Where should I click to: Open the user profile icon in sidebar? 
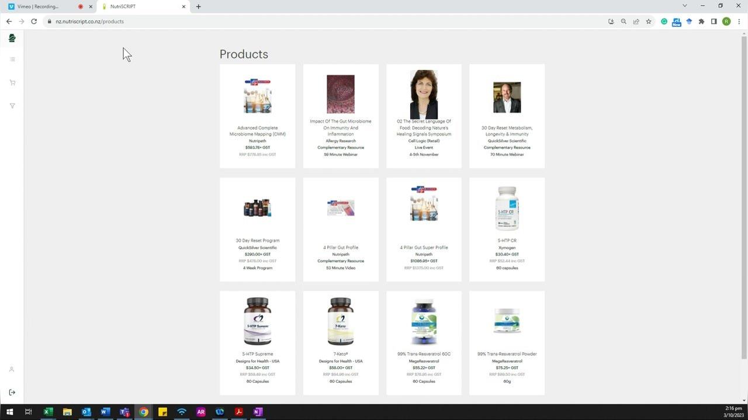click(12, 369)
